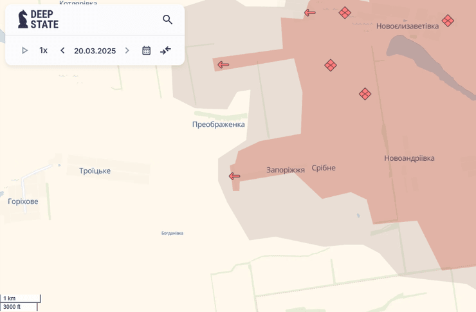Change the 1x playback speed

pos(43,50)
